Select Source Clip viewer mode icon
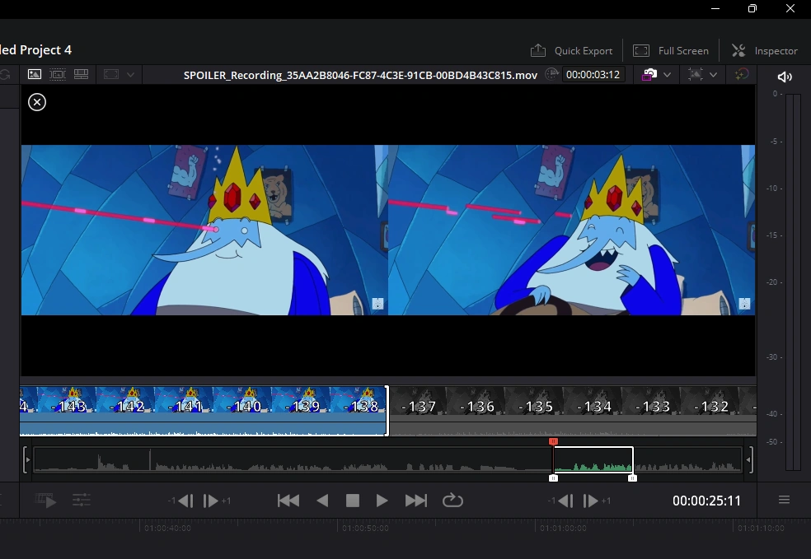 (x=35, y=74)
